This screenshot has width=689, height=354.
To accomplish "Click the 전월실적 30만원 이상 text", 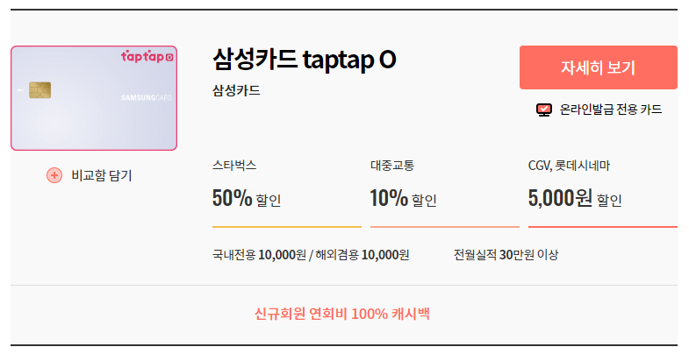I will coord(506,255).
